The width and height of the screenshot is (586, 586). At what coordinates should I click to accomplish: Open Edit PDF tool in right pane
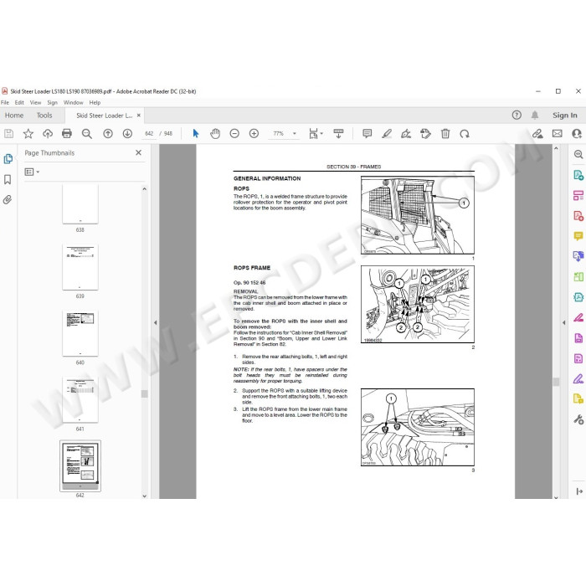(x=578, y=195)
